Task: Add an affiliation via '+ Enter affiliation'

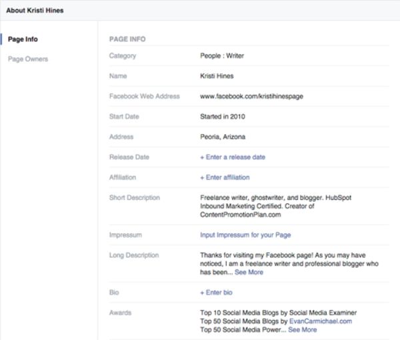Action: pyautogui.click(x=225, y=177)
